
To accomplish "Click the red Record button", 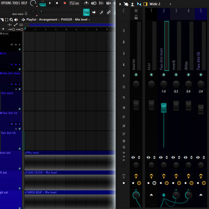I will 65,3.
